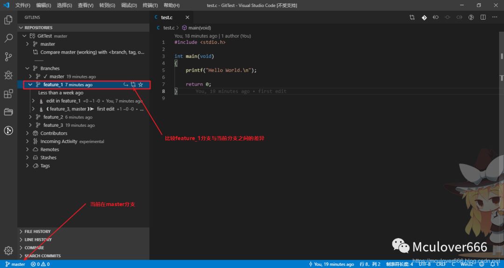Click Compare master (working) with branch row
The width and height of the screenshot is (504, 268).
pyautogui.click(x=89, y=52)
